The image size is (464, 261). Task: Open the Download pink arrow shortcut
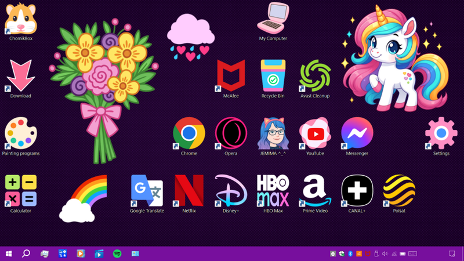[21, 76]
